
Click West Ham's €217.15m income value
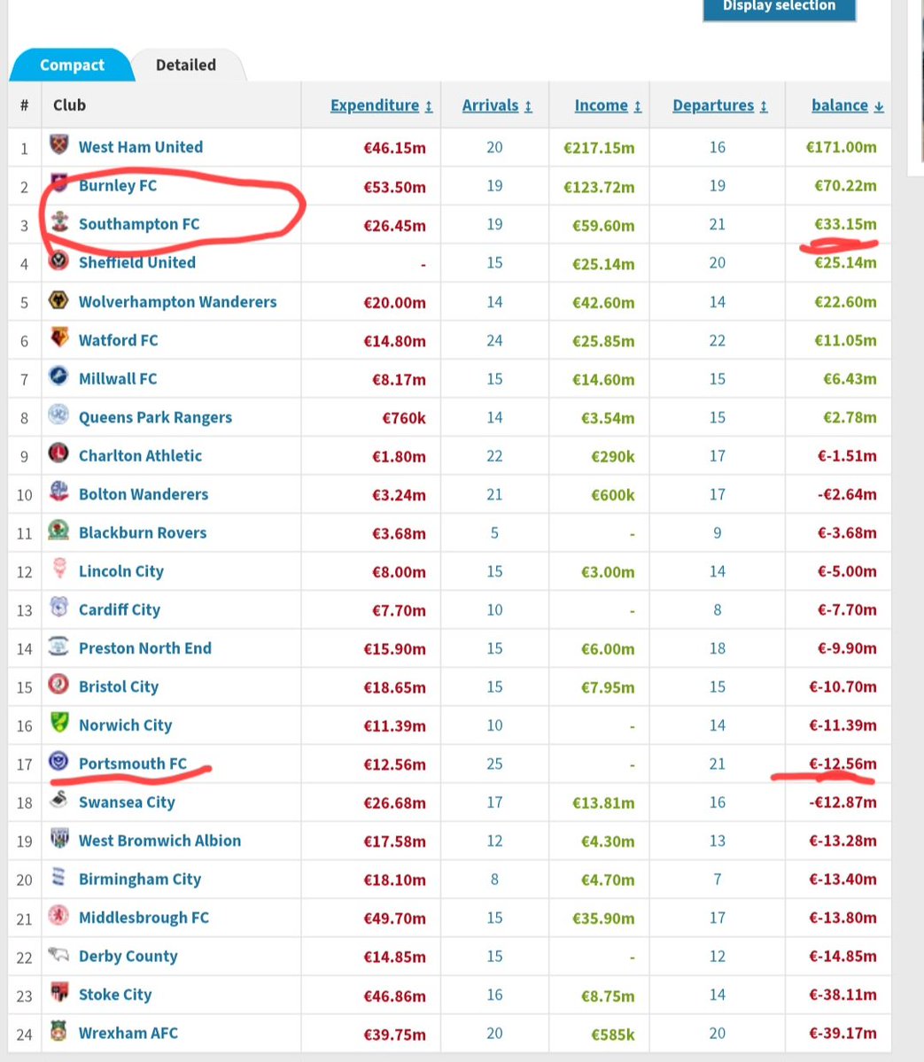pos(599,148)
